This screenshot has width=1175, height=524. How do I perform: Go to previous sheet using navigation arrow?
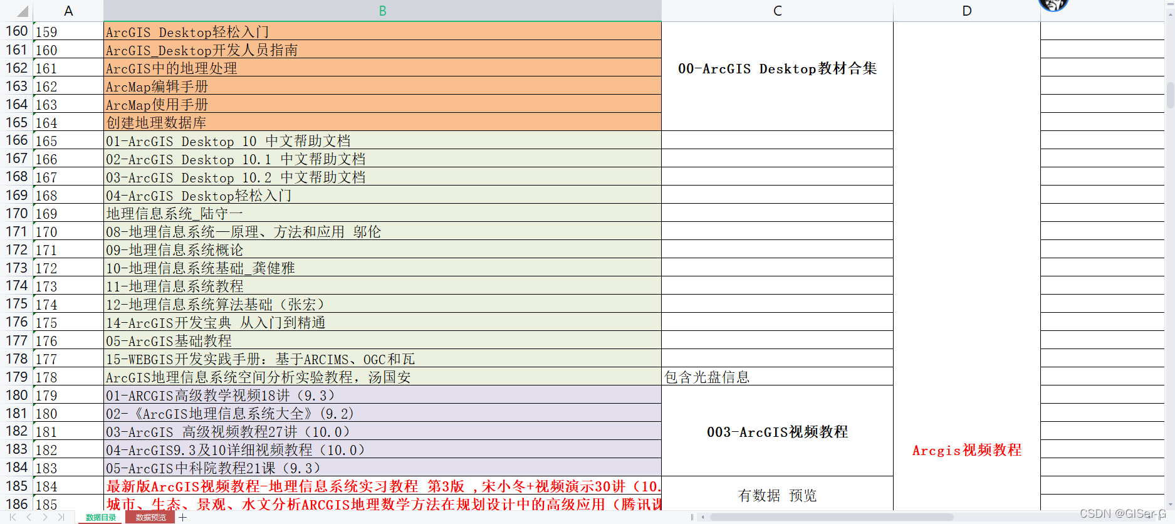pos(29,517)
